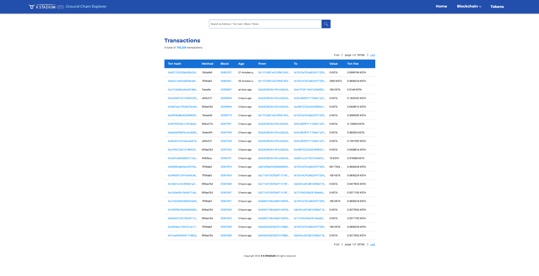Jump to Last page at bottom
The height and width of the screenshot is (276, 539).
click(372, 245)
